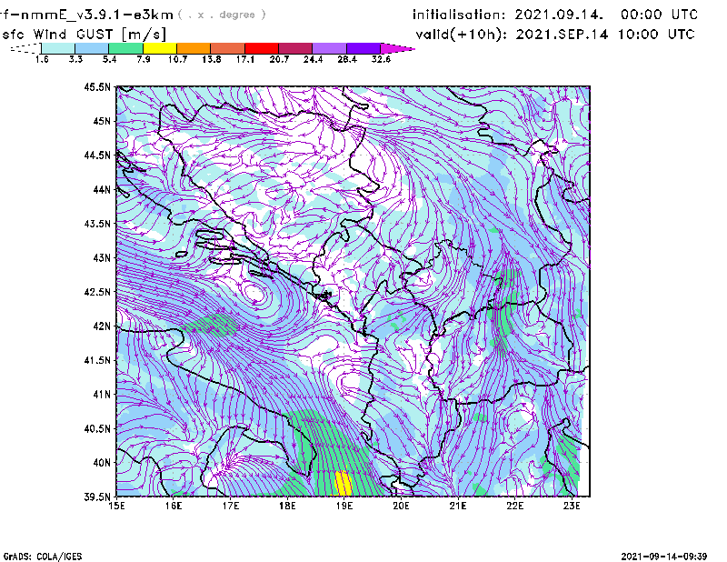Click the magenta arrow end of legend
This screenshot has height=562, width=727.
[x=397, y=48]
